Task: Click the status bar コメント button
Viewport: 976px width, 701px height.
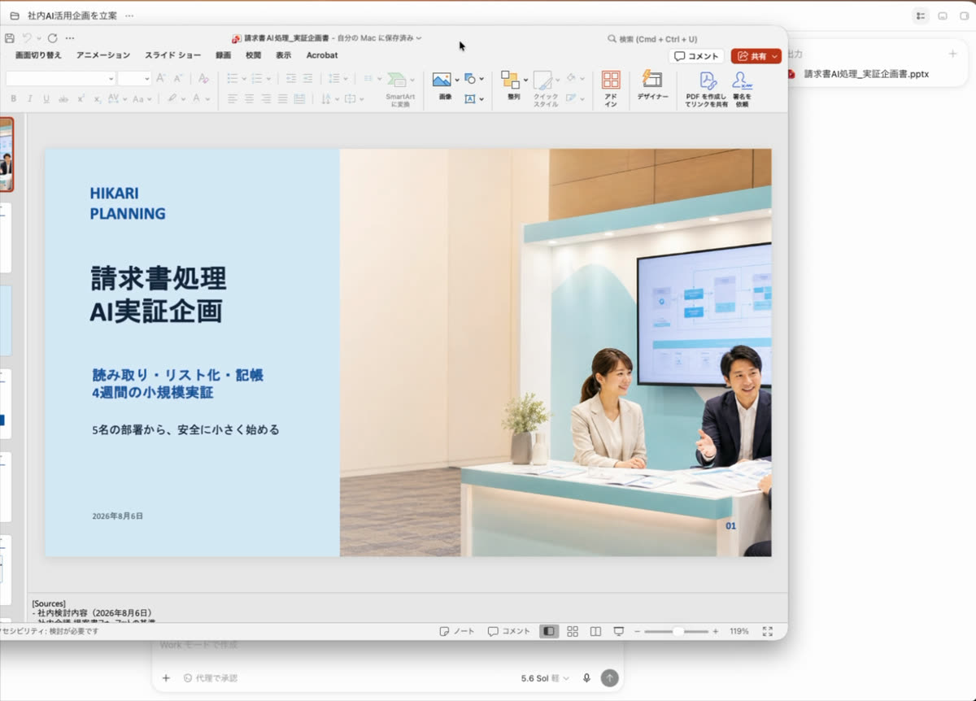Action: 509,631
